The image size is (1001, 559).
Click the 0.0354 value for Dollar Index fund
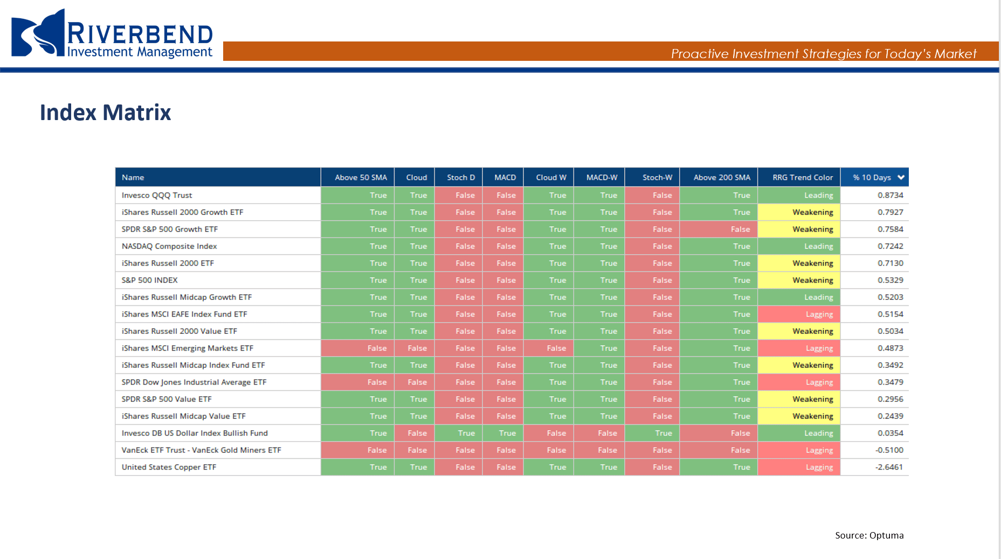pos(890,433)
